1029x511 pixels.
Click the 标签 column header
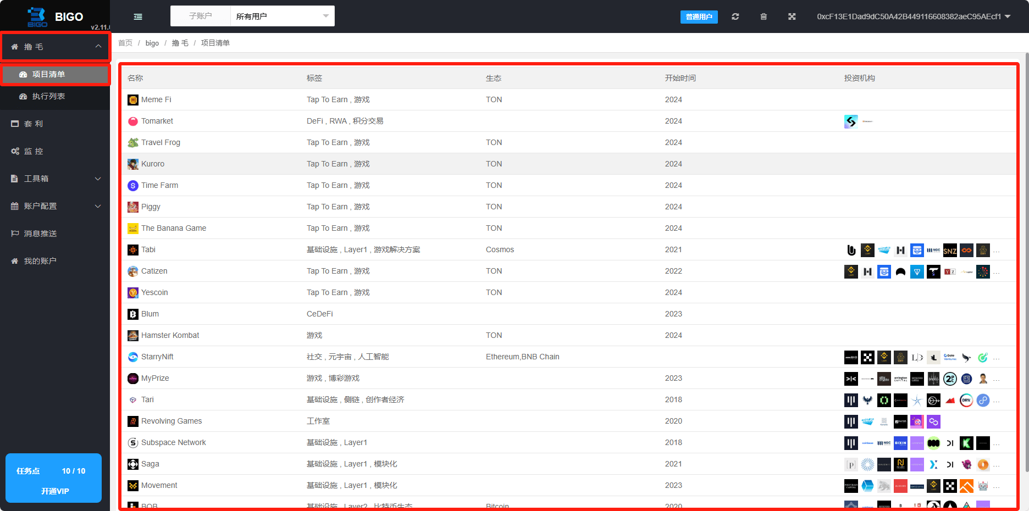(314, 78)
